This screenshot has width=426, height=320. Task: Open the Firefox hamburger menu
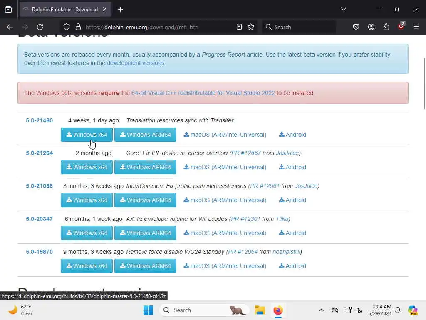(416, 27)
